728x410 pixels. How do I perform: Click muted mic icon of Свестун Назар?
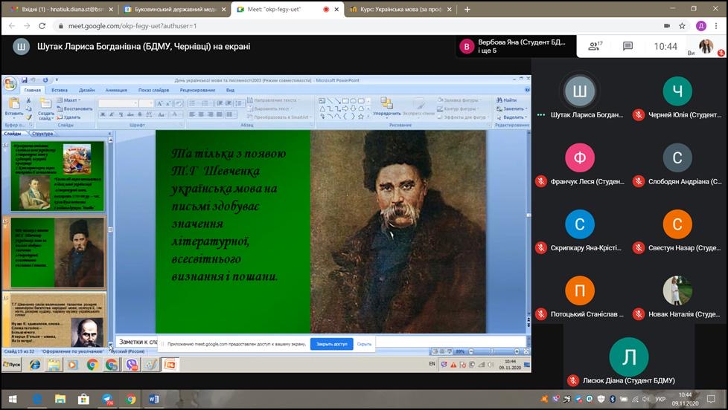639,248
